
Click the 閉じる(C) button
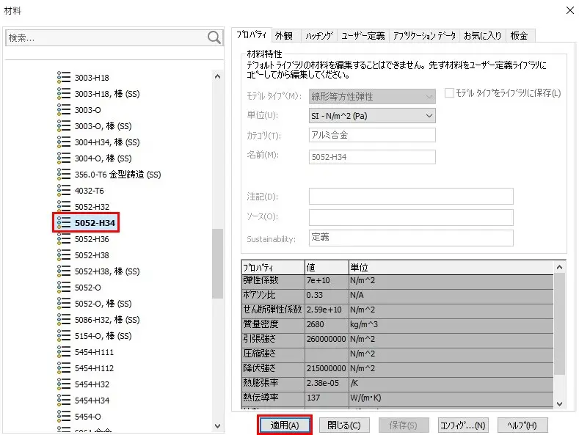coord(344,425)
